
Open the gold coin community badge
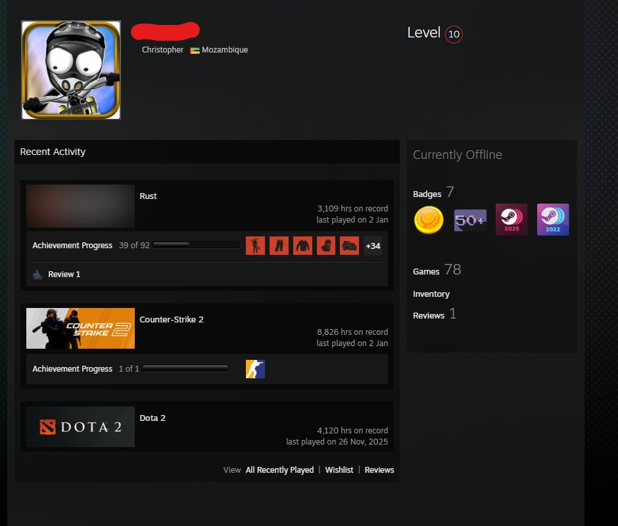429,220
